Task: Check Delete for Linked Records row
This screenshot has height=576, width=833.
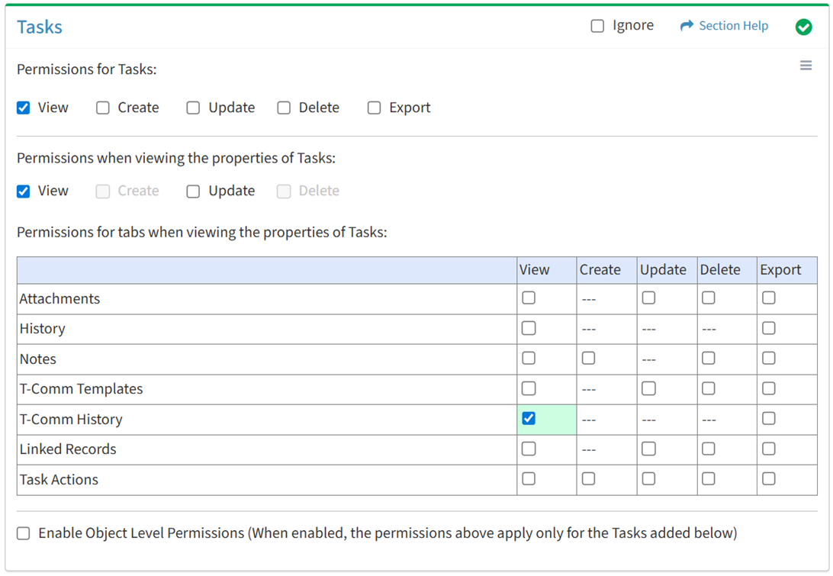Action: point(709,449)
